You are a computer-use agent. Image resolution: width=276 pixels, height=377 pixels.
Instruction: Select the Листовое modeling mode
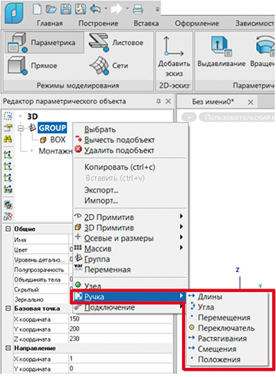tap(116, 43)
